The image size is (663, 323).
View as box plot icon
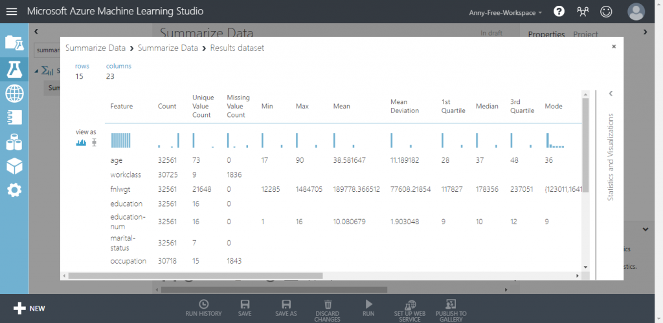pos(94,143)
